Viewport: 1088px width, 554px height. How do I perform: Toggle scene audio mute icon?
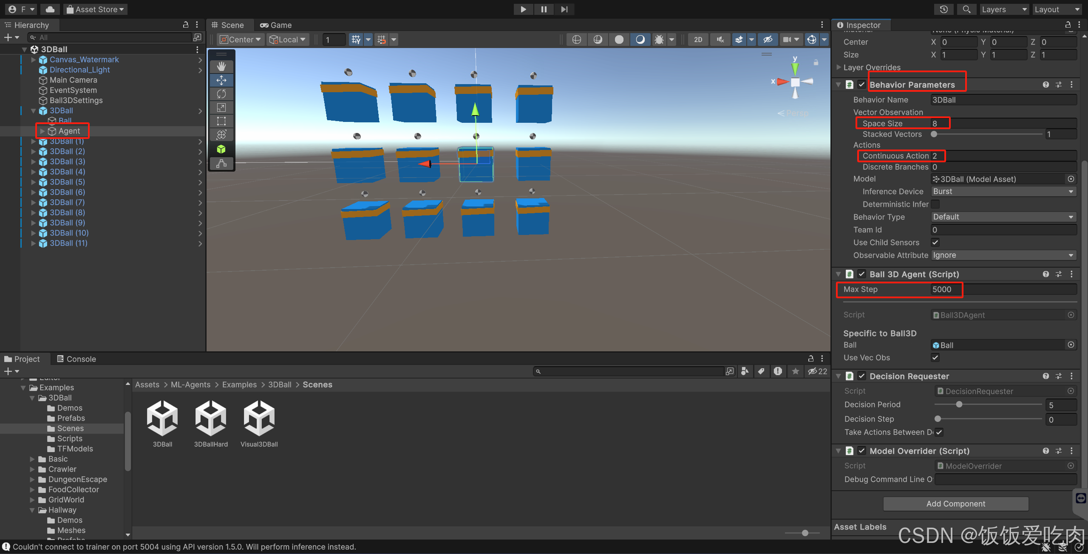coord(720,40)
